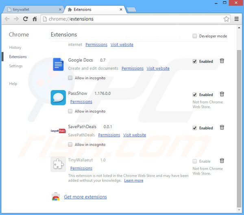
Task: Open Help in the sidebar
Action: click(13, 83)
